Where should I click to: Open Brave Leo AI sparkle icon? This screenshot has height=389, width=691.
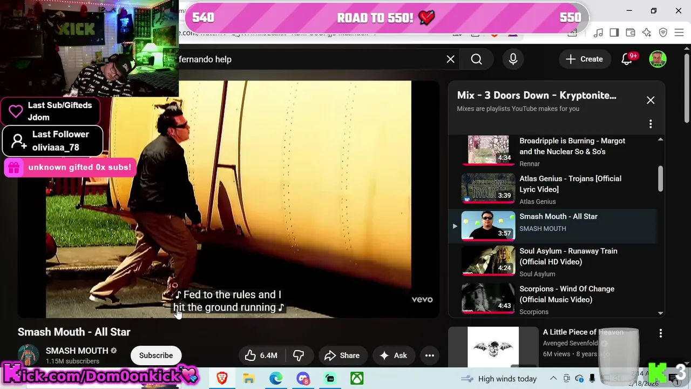click(647, 33)
